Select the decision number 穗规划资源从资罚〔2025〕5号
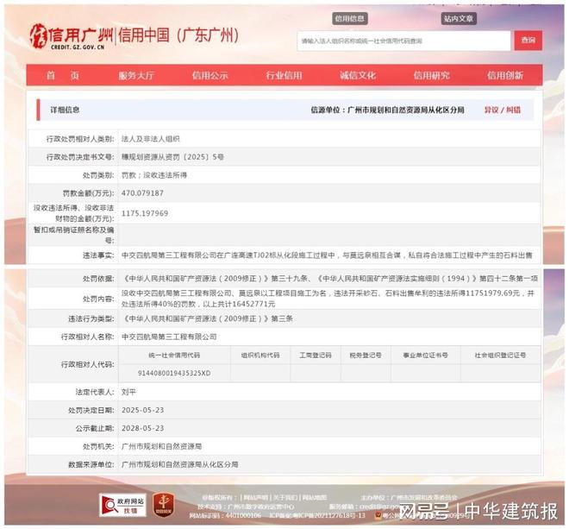 pos(172,157)
